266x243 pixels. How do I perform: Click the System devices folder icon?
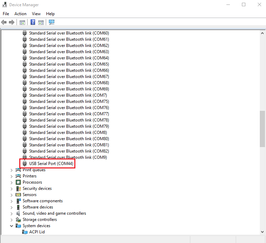[x=18, y=226]
